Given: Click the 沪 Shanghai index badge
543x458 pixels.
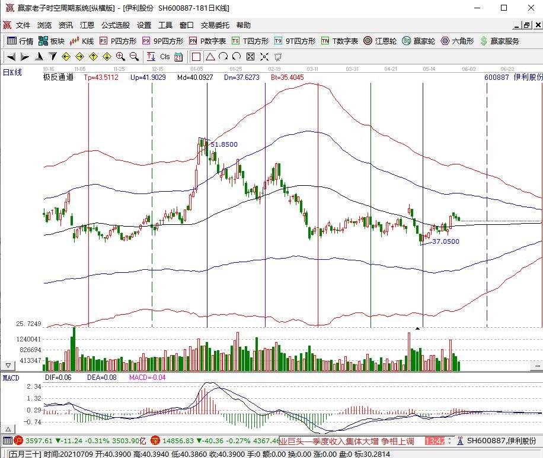Looking at the screenshot, I should point(18,441).
